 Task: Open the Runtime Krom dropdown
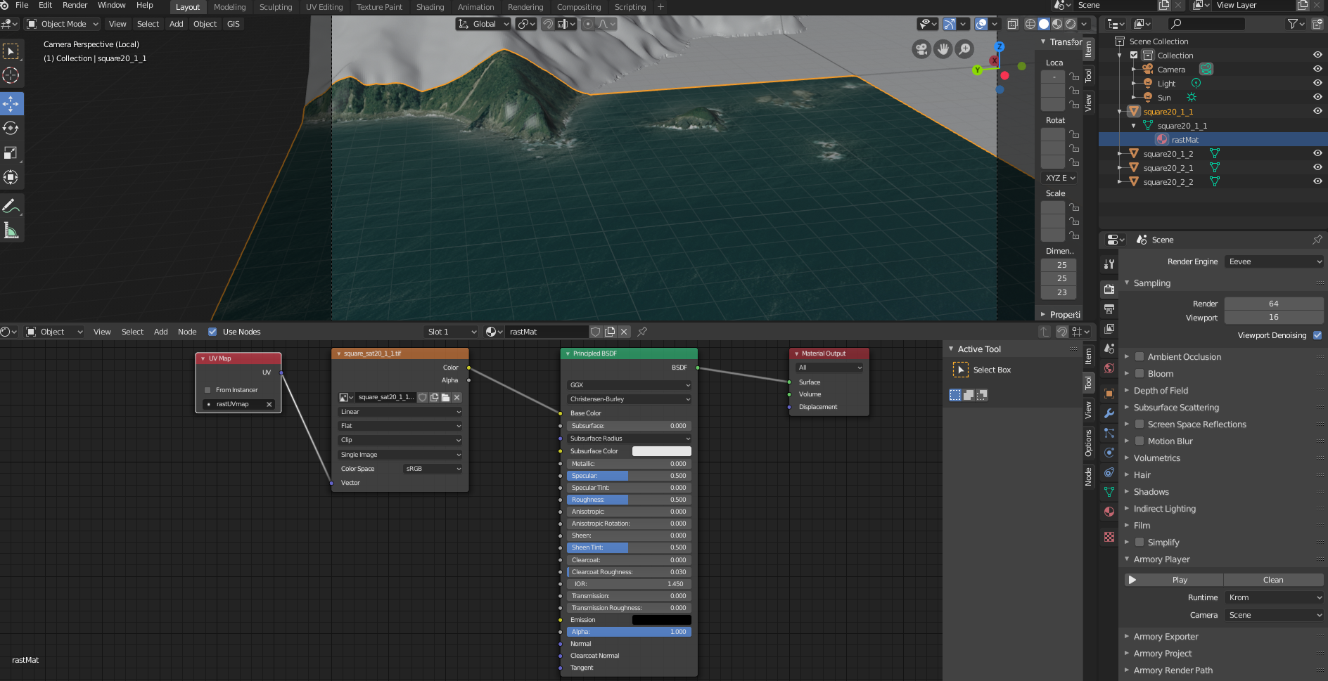(x=1274, y=597)
